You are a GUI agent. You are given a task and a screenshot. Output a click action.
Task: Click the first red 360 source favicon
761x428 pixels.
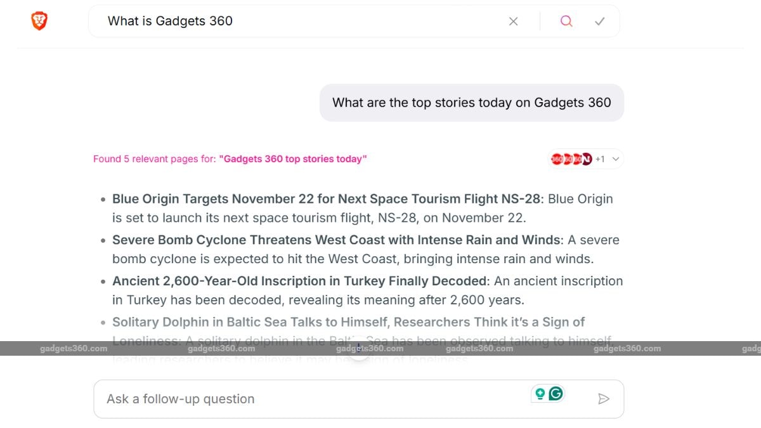pyautogui.click(x=557, y=159)
